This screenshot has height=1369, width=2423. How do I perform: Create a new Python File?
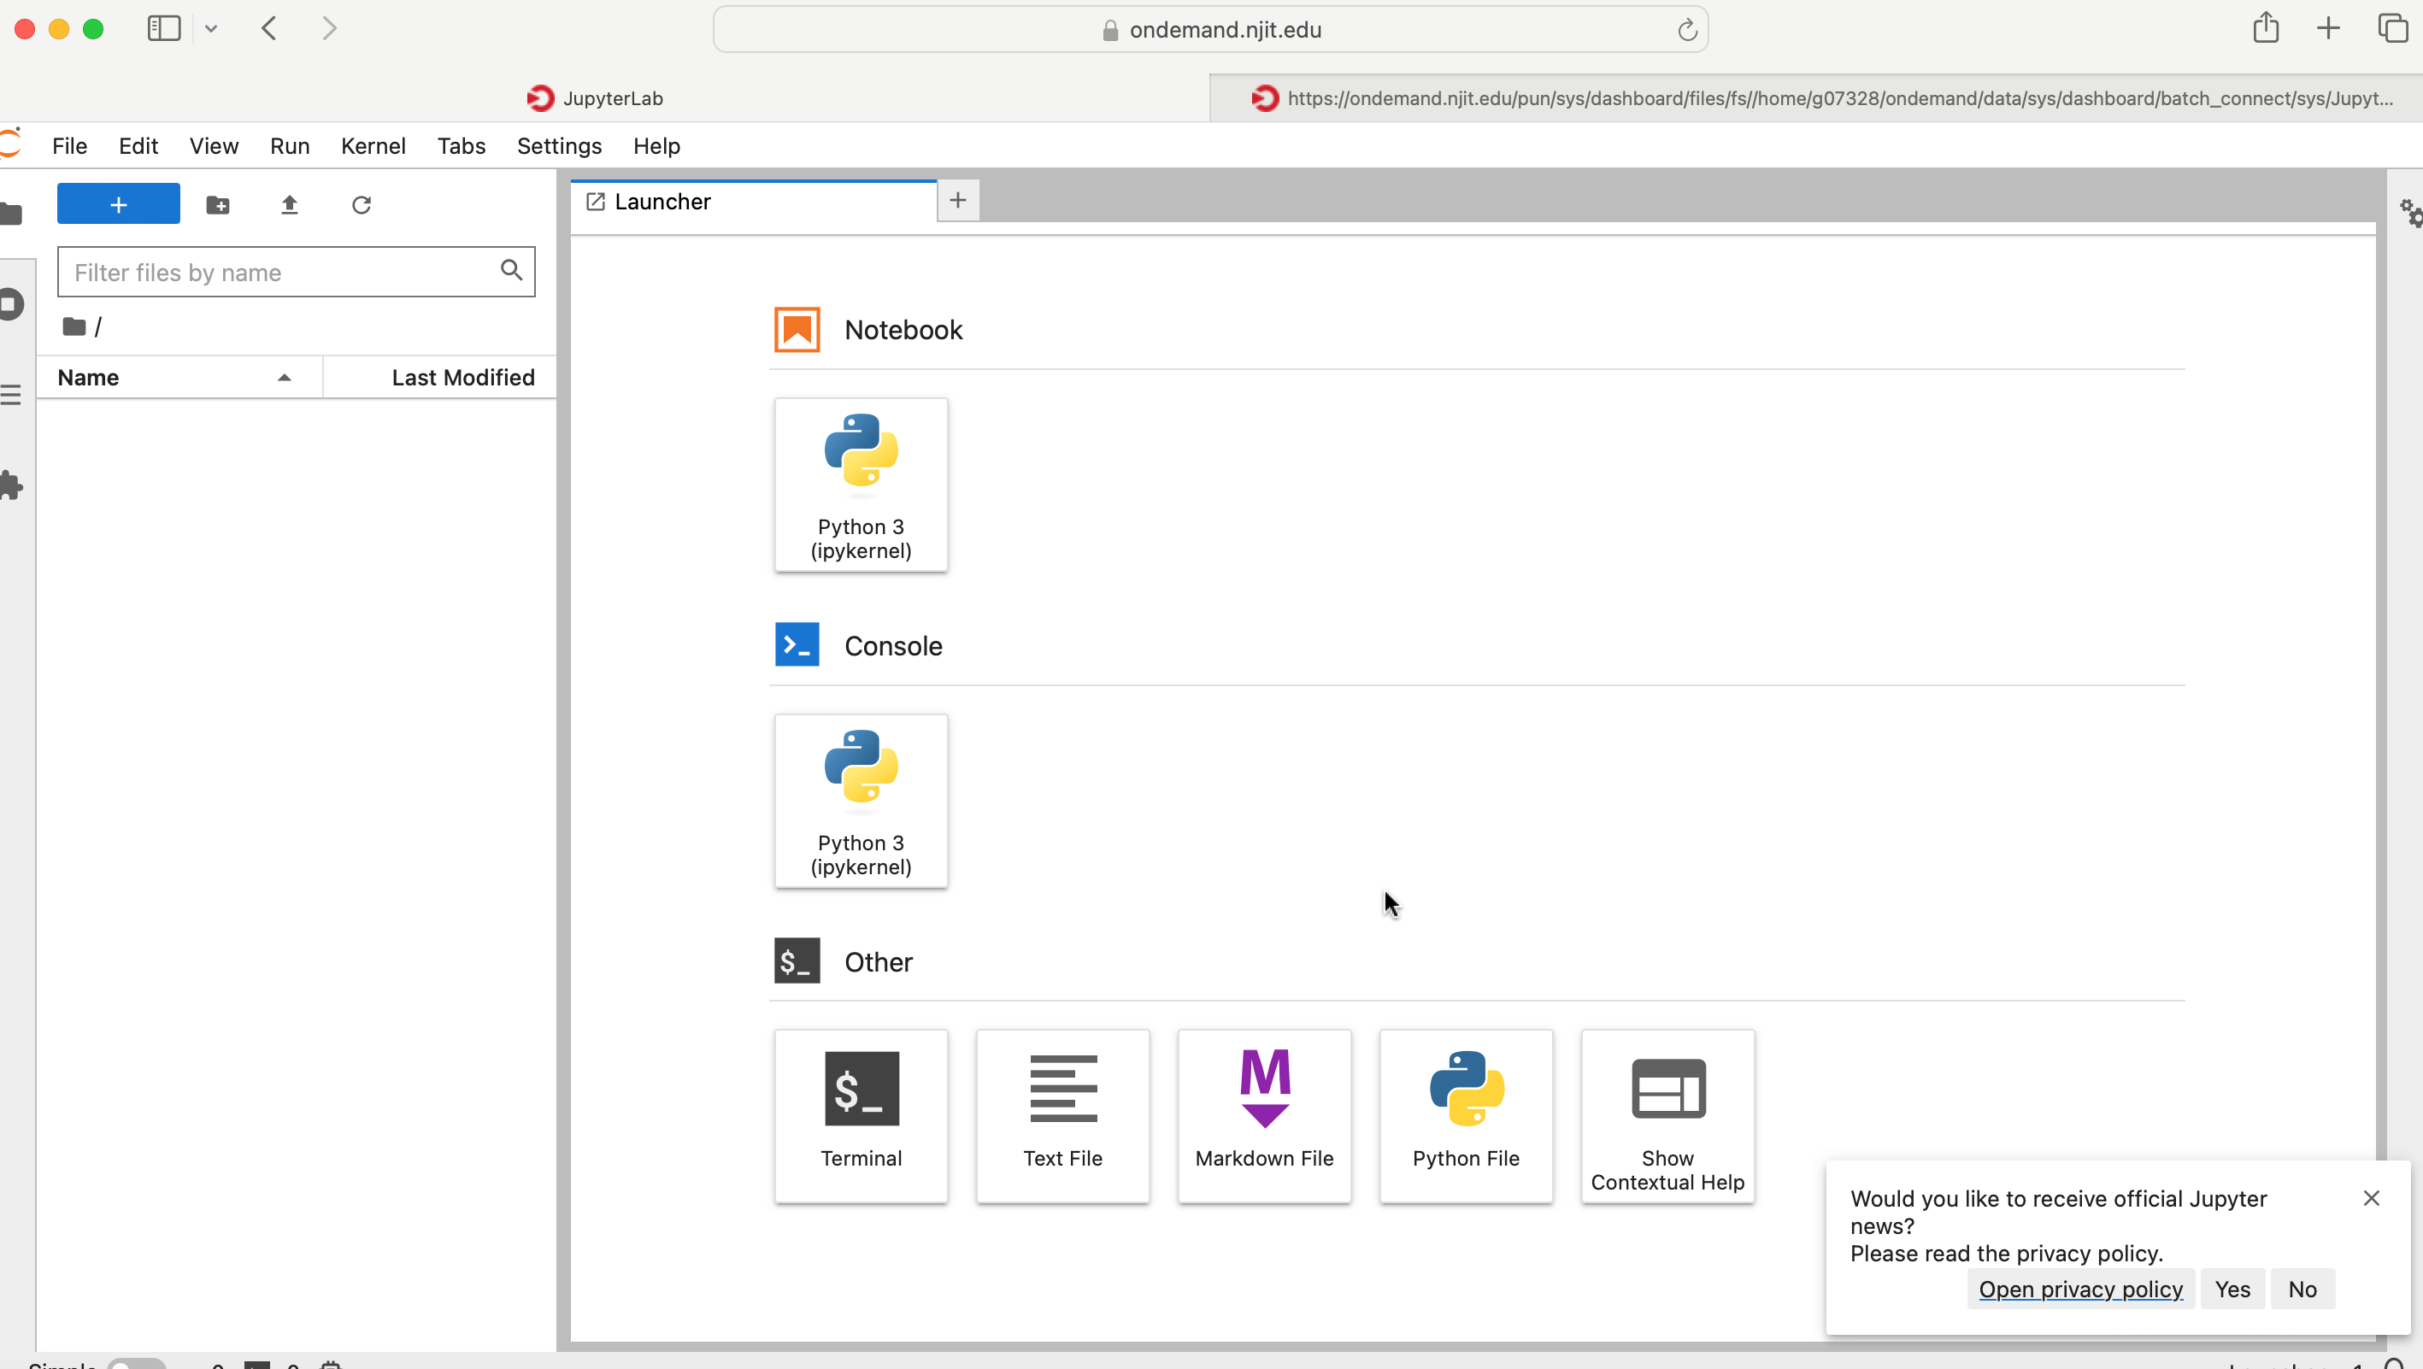1464,1114
